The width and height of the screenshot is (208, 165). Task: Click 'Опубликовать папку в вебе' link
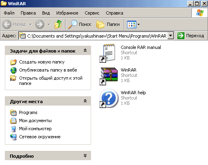point(48,70)
